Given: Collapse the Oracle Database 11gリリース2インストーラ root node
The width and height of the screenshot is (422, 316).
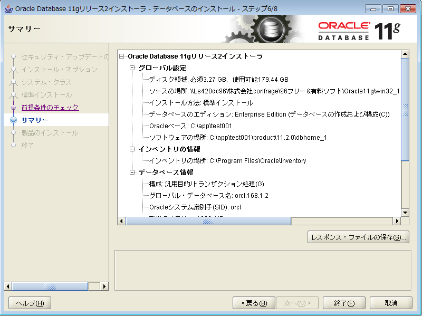Looking at the screenshot, I should tap(122, 56).
